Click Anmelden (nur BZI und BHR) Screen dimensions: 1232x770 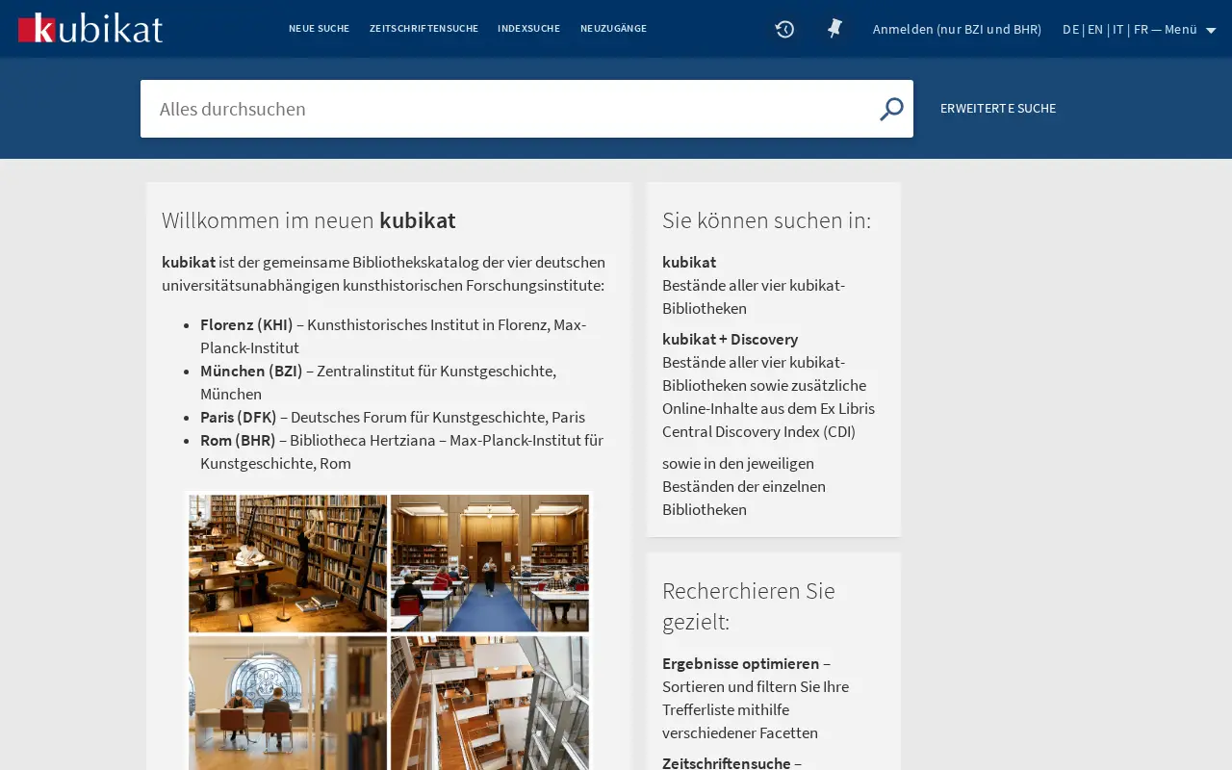click(x=957, y=29)
